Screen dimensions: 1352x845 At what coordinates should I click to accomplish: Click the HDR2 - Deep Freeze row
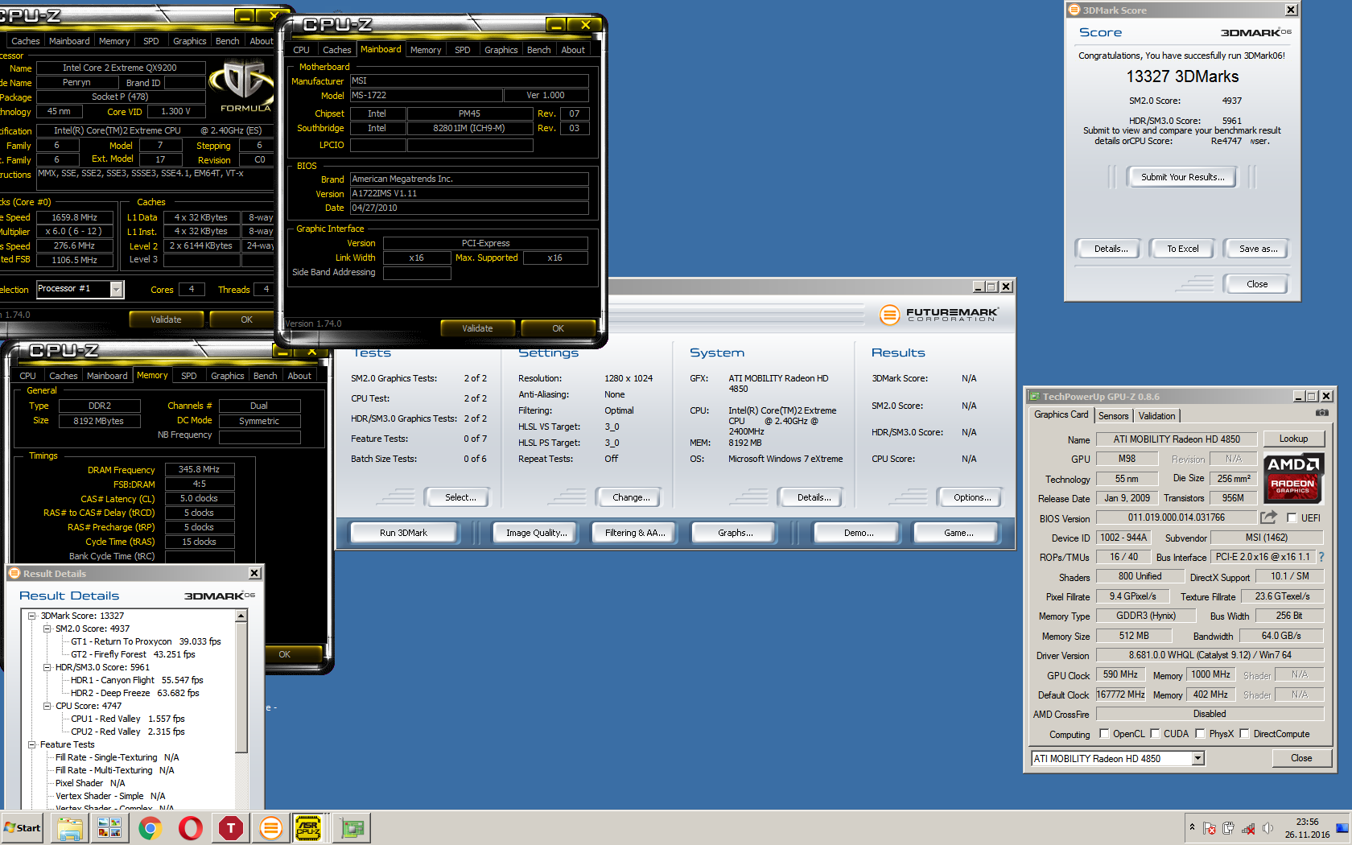point(134,693)
